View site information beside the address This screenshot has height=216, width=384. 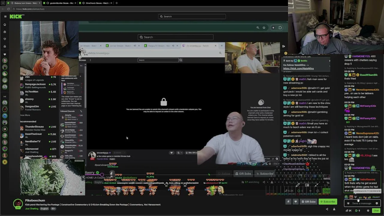pyautogui.click(x=14, y=9)
